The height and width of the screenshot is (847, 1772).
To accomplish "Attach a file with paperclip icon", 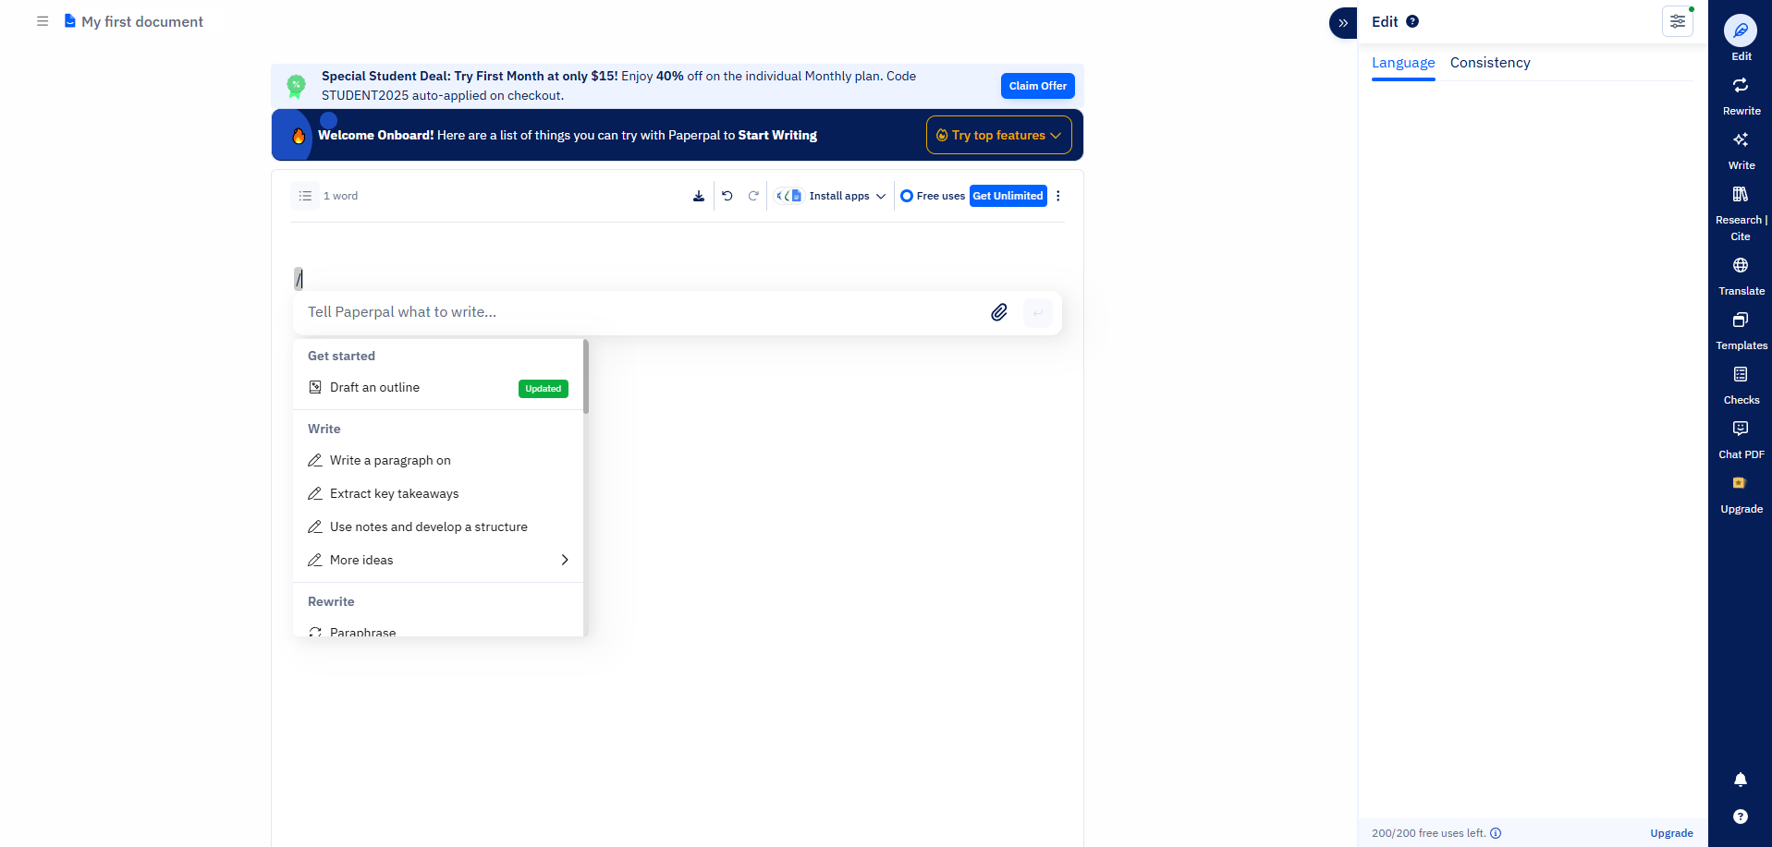I will click(999, 312).
